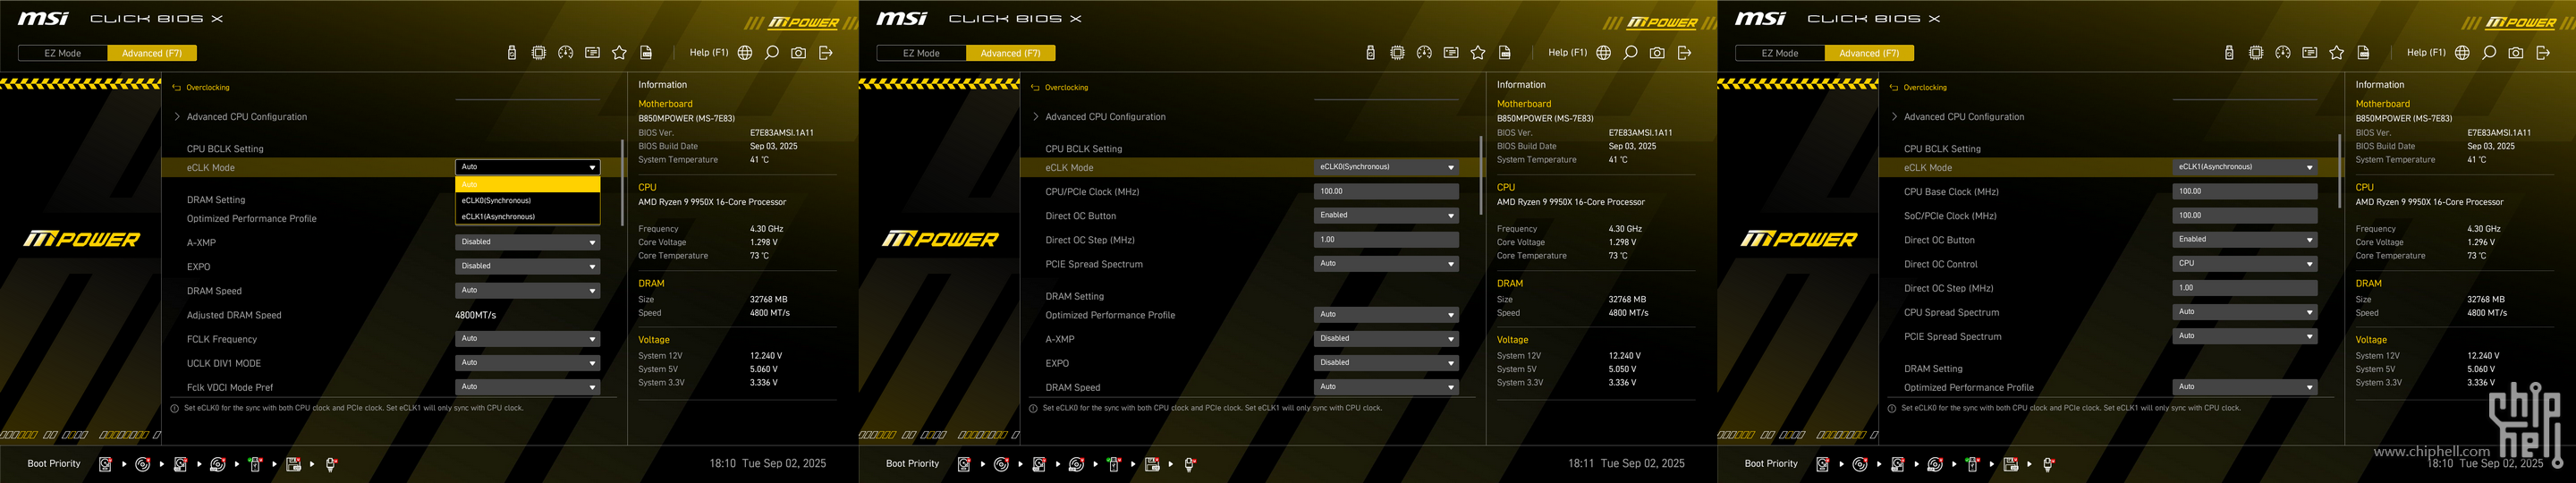The height and width of the screenshot is (483, 2576).
Task: Click Overclocking back arrow in middle BIOS screen
Action: [1036, 88]
